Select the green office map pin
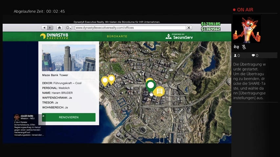Viewport: 280px width, 157px height. pyautogui.click(x=150, y=86)
